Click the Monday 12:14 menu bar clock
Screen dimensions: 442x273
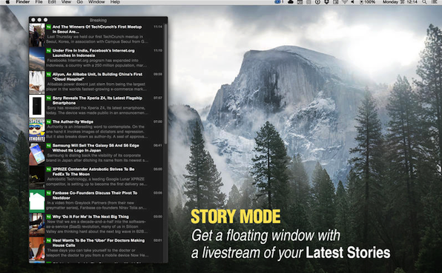click(400, 2)
